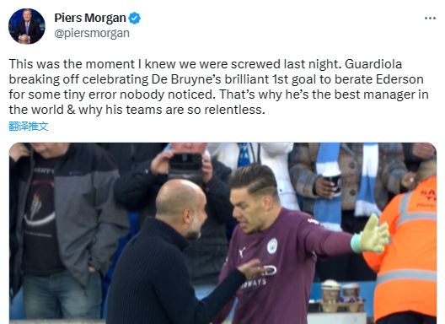This screenshot has width=445, height=324.
Task: Select the Piers Morgan display name
Action: click(90, 18)
